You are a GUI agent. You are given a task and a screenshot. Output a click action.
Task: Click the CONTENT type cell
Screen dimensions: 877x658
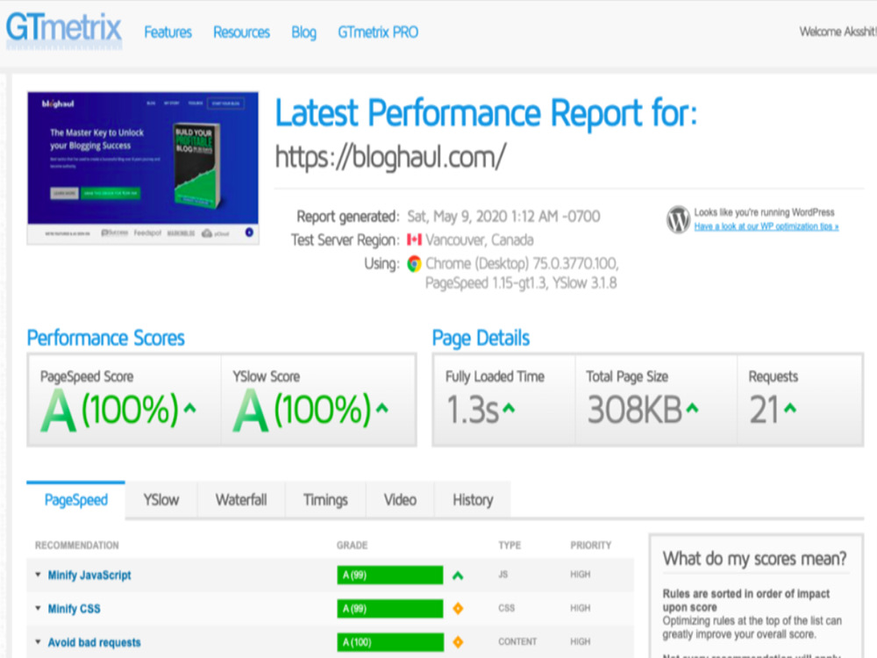[517, 642]
